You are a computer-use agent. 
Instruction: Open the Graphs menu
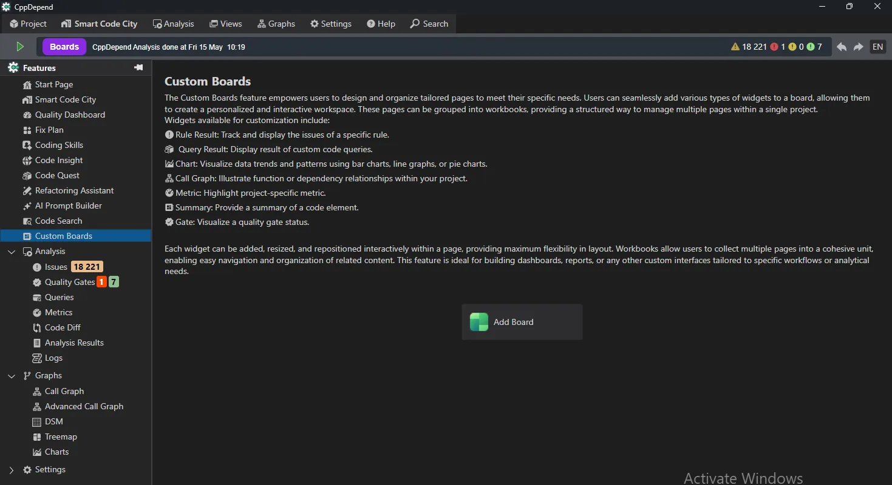coord(276,24)
